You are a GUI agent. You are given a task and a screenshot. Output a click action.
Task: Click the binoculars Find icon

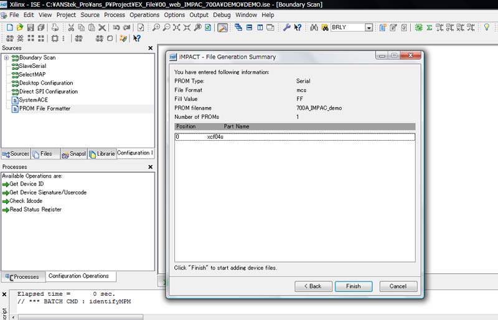[x=314, y=27]
